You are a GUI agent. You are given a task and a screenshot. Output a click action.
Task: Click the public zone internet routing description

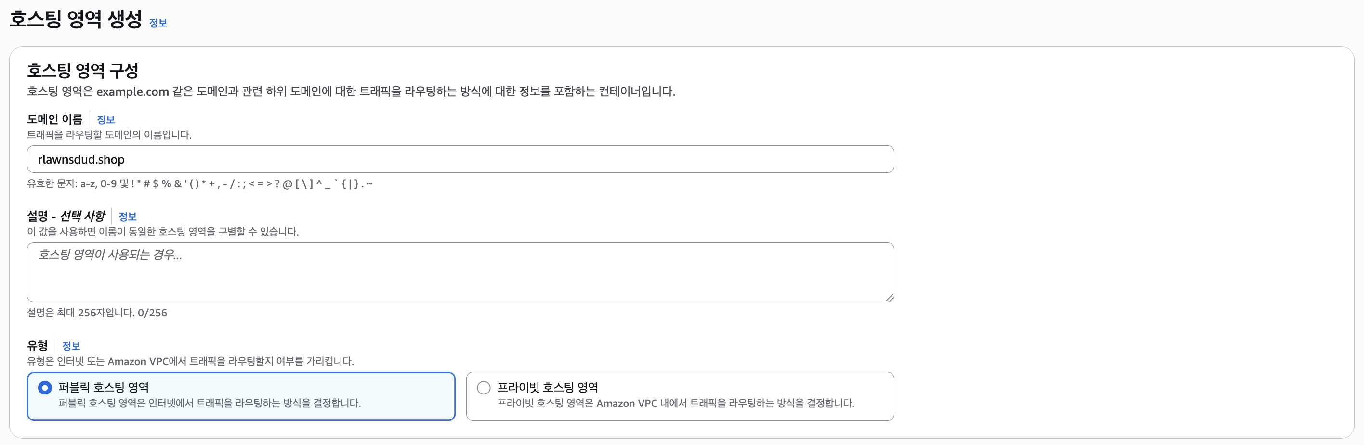[209, 403]
